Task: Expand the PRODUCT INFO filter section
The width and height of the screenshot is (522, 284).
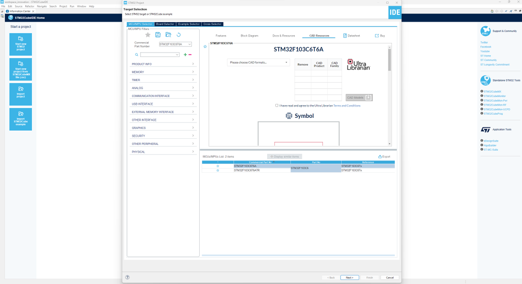Action: [163, 64]
